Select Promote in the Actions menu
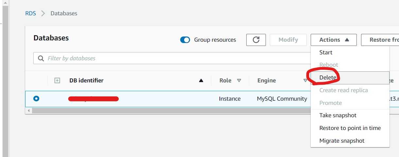This screenshot has width=399, height=157. (x=350, y=103)
